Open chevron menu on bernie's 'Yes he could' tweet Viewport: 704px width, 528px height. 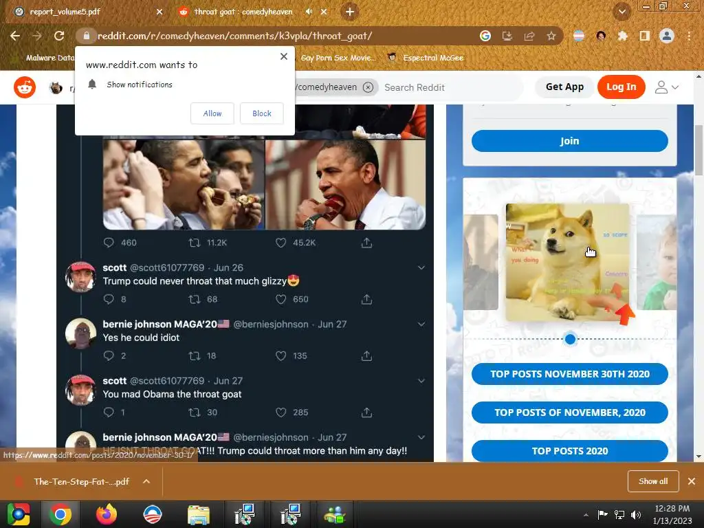click(x=421, y=324)
